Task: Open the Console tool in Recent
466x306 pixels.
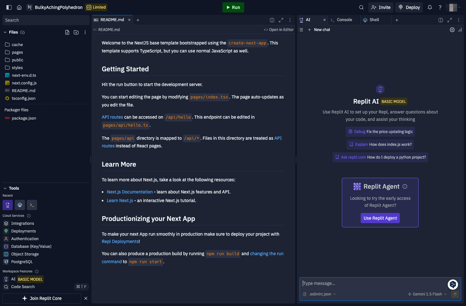Action: pyautogui.click(x=32, y=205)
